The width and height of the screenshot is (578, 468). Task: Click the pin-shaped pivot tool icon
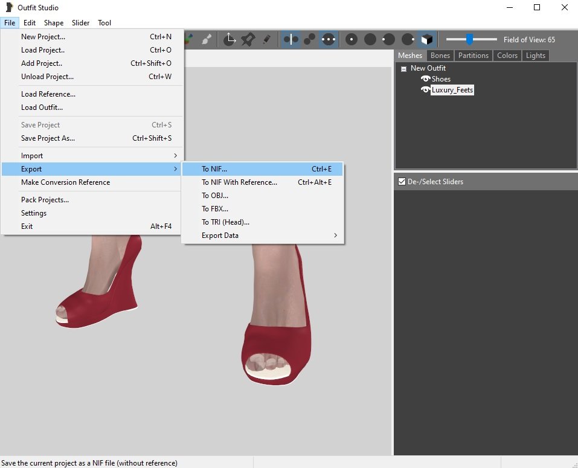click(x=248, y=40)
